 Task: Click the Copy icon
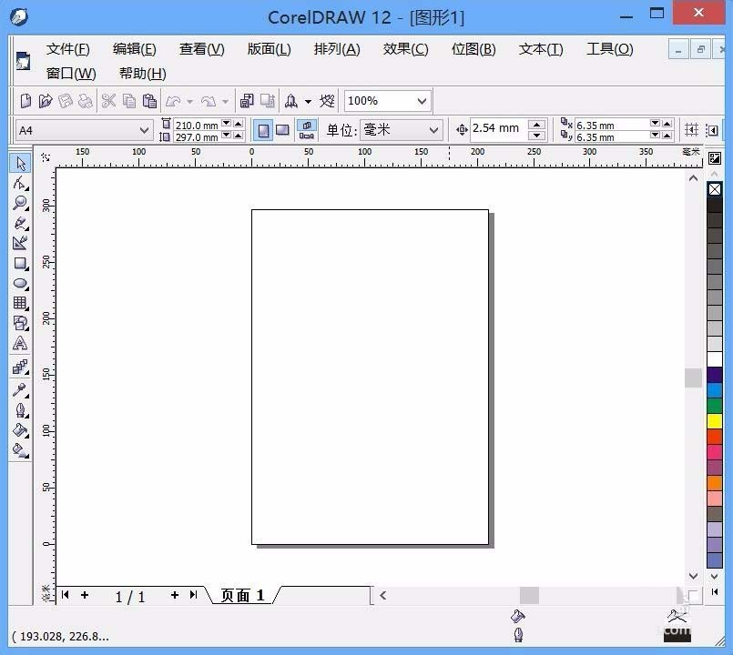pyautogui.click(x=129, y=100)
